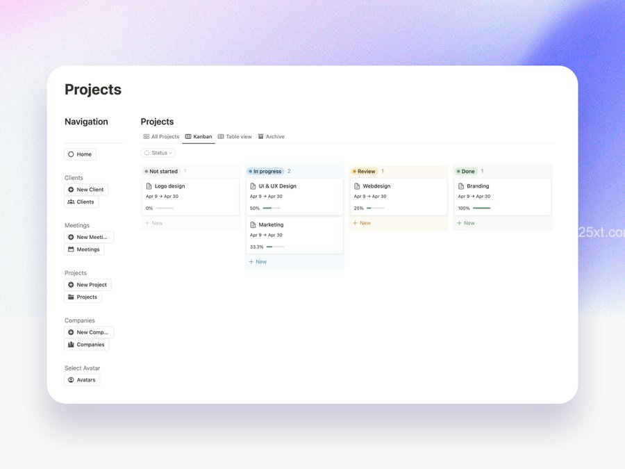
Task: Open the Status filter dropdown
Action: pos(158,153)
